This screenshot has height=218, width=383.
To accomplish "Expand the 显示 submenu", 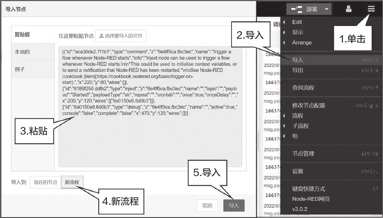I will [x=298, y=32].
